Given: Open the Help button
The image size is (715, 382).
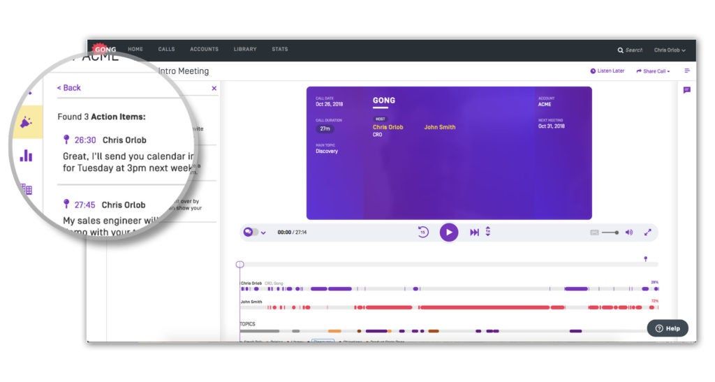Looking at the screenshot, I should [x=668, y=328].
